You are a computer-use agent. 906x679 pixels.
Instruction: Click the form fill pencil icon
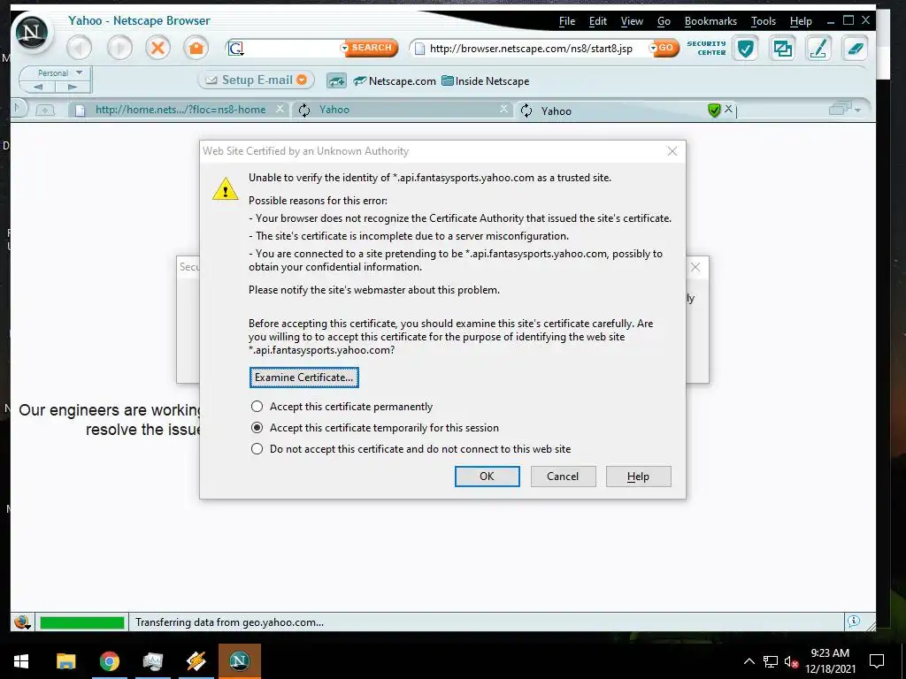pos(818,48)
